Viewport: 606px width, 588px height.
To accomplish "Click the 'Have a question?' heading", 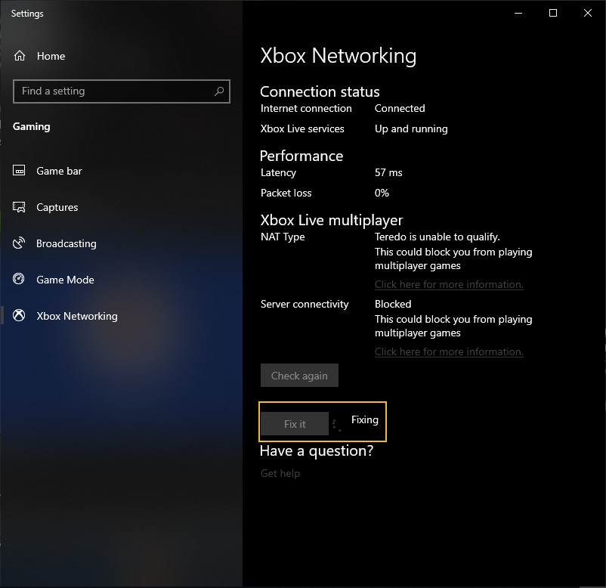I will 317,450.
